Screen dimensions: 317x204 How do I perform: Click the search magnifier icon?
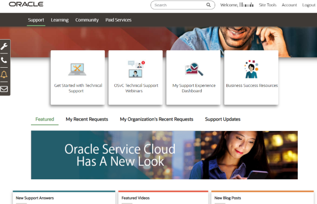(208, 5)
